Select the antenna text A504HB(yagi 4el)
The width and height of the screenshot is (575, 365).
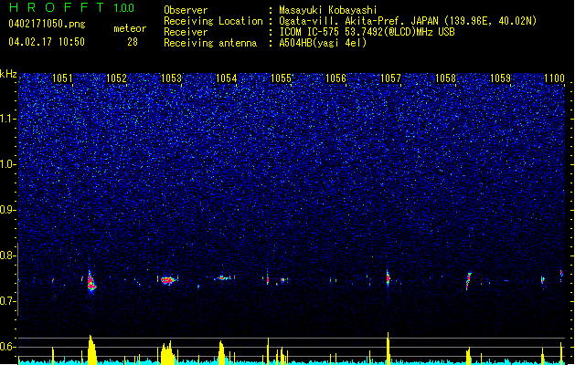(323, 43)
